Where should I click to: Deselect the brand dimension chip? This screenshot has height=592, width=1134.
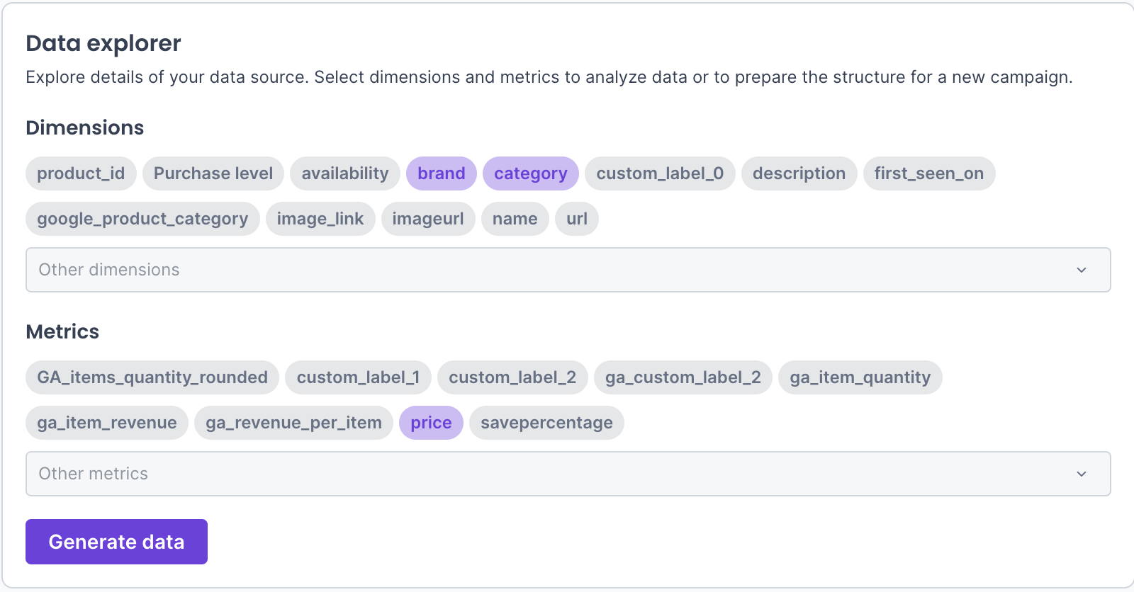(441, 173)
